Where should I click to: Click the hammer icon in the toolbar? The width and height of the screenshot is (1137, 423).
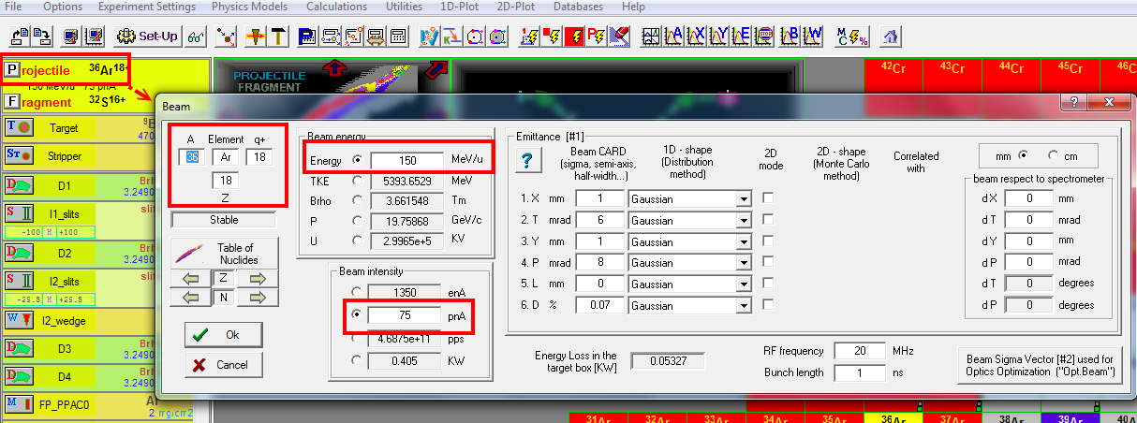277,36
